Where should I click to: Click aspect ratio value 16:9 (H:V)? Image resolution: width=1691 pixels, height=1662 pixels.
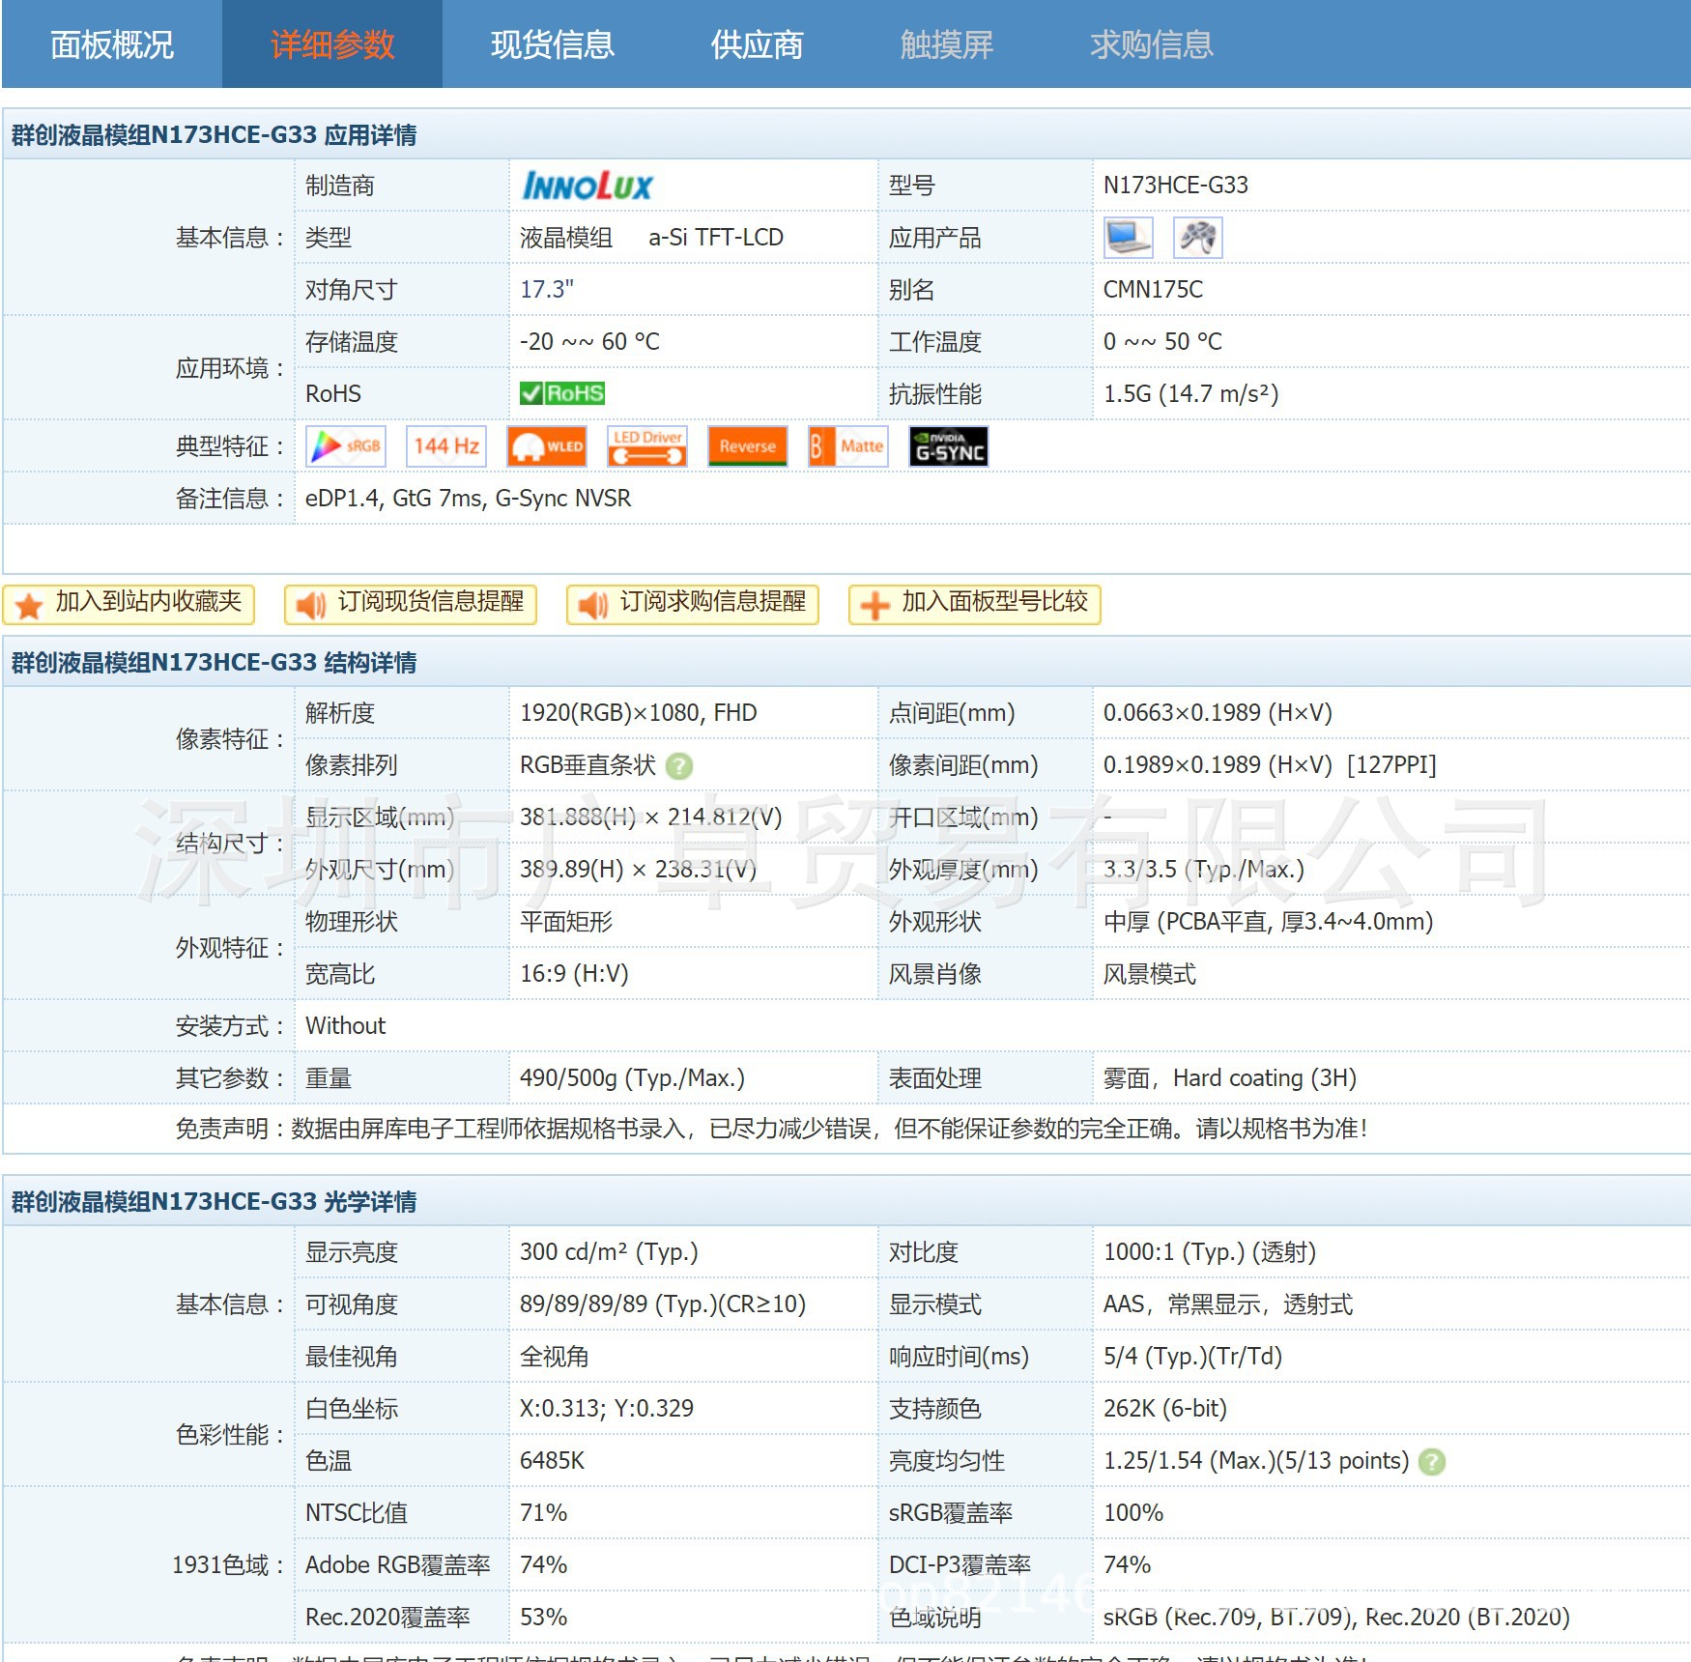tap(574, 974)
